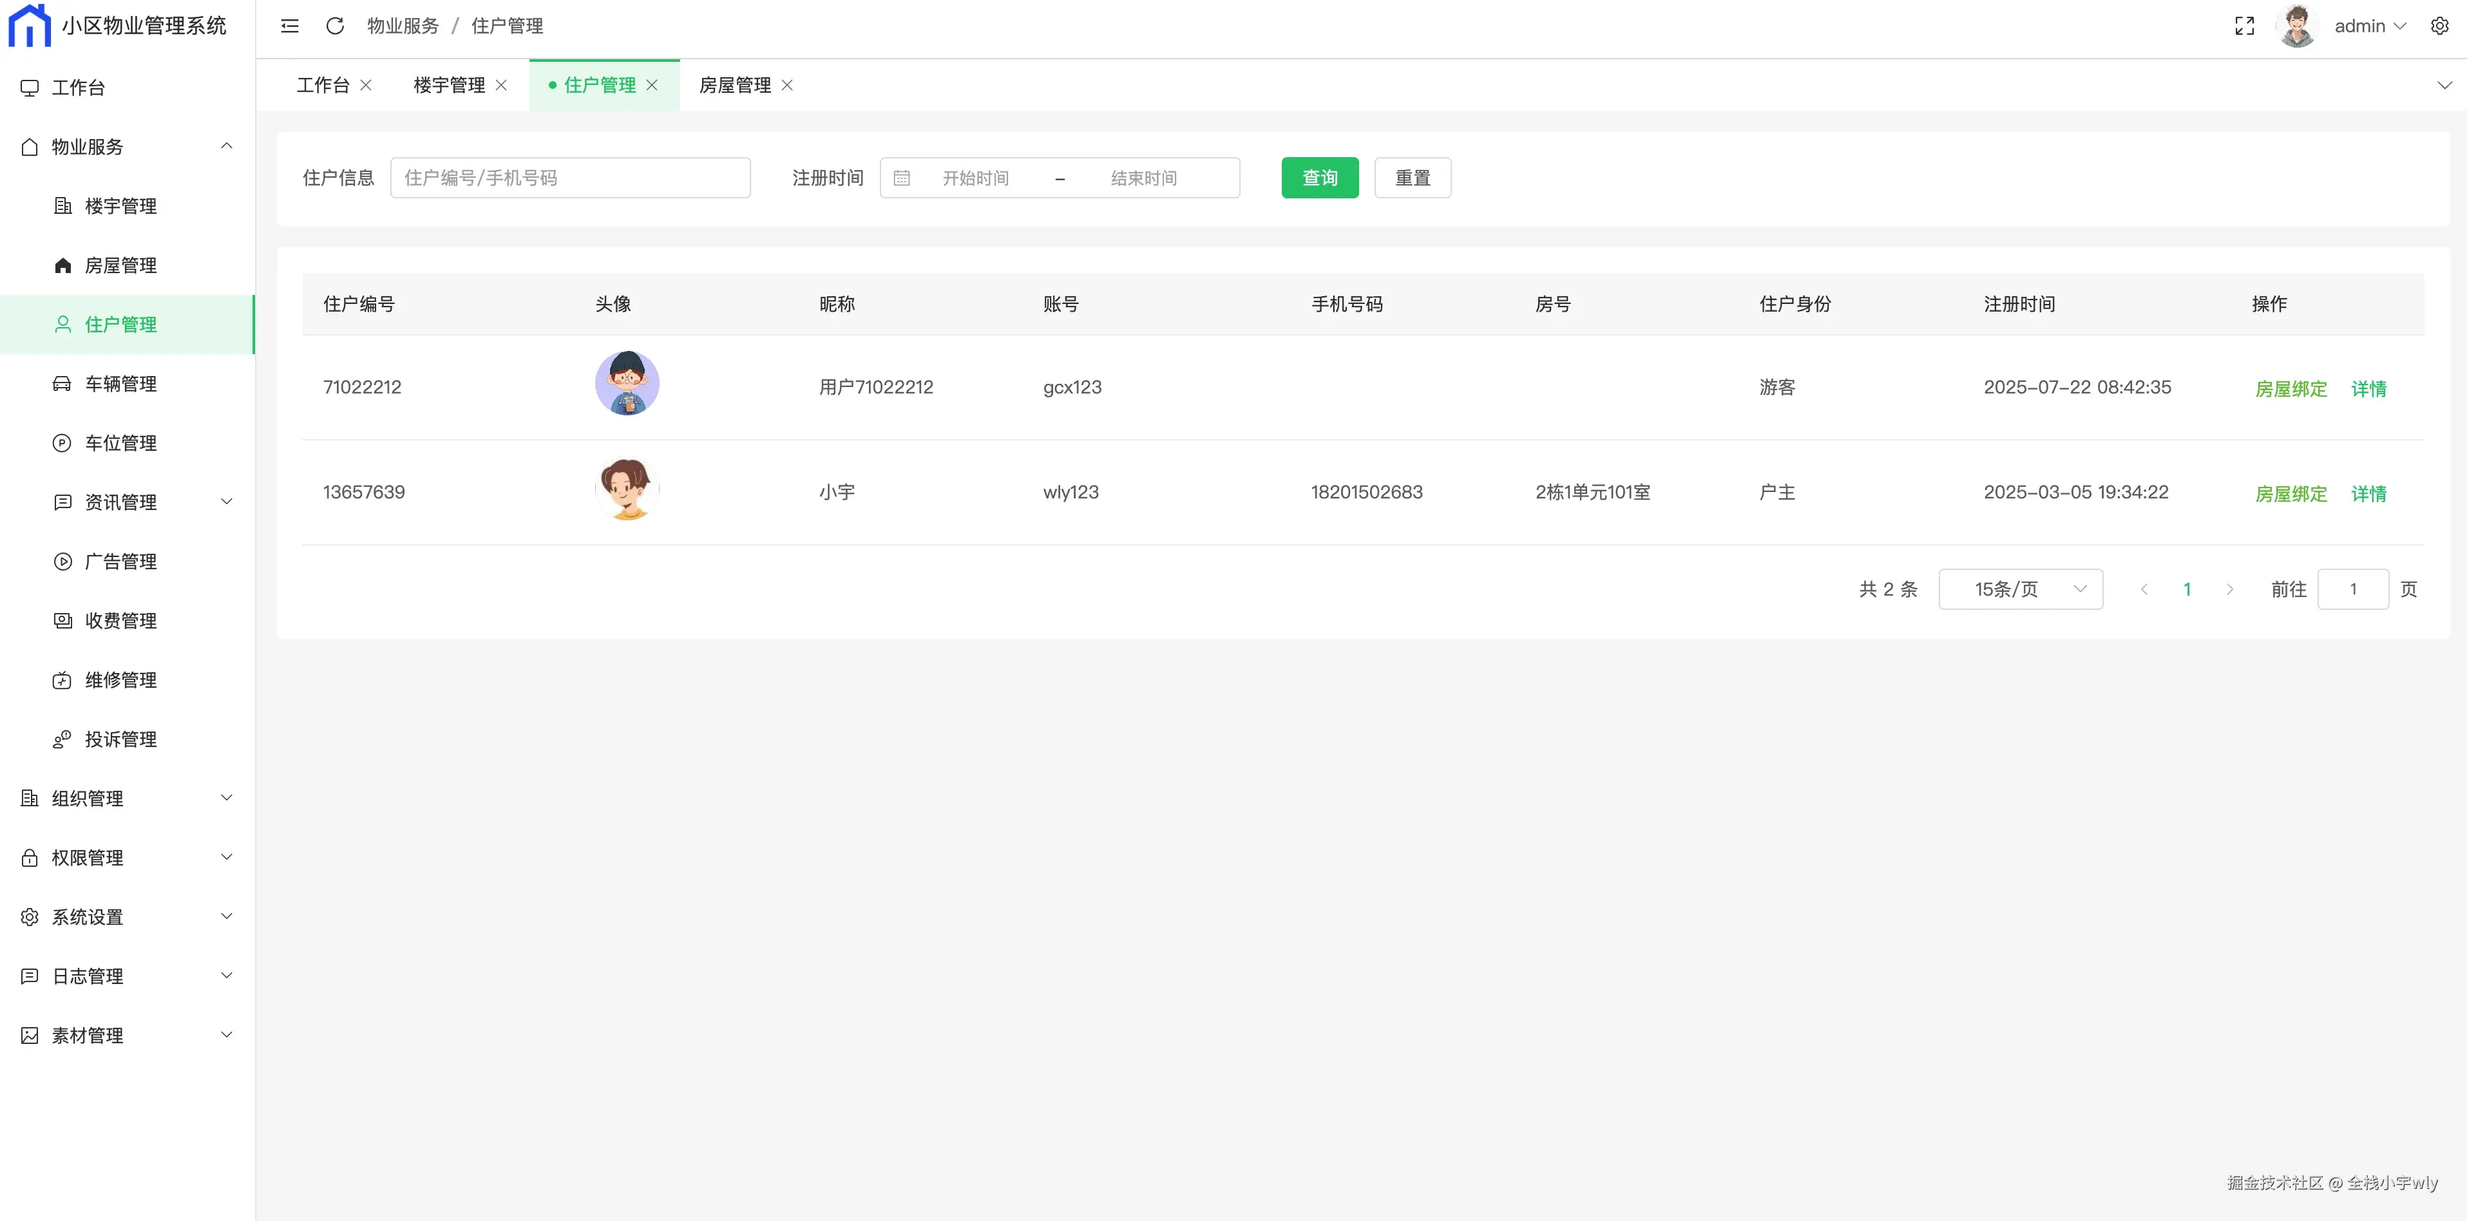The height and width of the screenshot is (1221, 2467).
Task: Open 车位管理 parking menu item
Action: click(x=120, y=444)
